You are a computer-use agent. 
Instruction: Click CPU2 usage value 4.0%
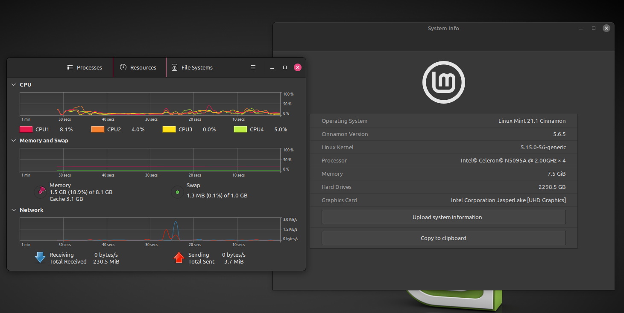coord(138,129)
